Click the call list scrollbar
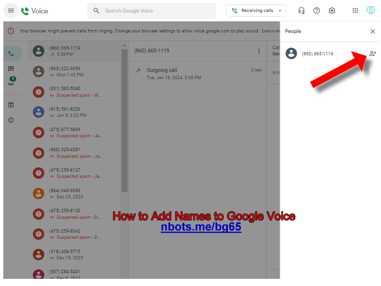381x286 pixels. [124, 121]
